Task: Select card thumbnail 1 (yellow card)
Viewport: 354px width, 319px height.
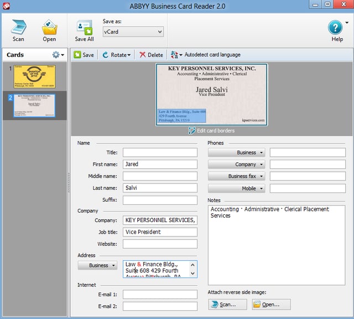Action: [x=34, y=76]
